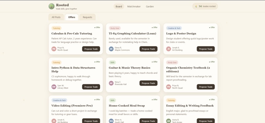This screenshot has width=265, height=123.
Task: Click the Tutoring tag on Intro Python card
Action: [57, 63]
